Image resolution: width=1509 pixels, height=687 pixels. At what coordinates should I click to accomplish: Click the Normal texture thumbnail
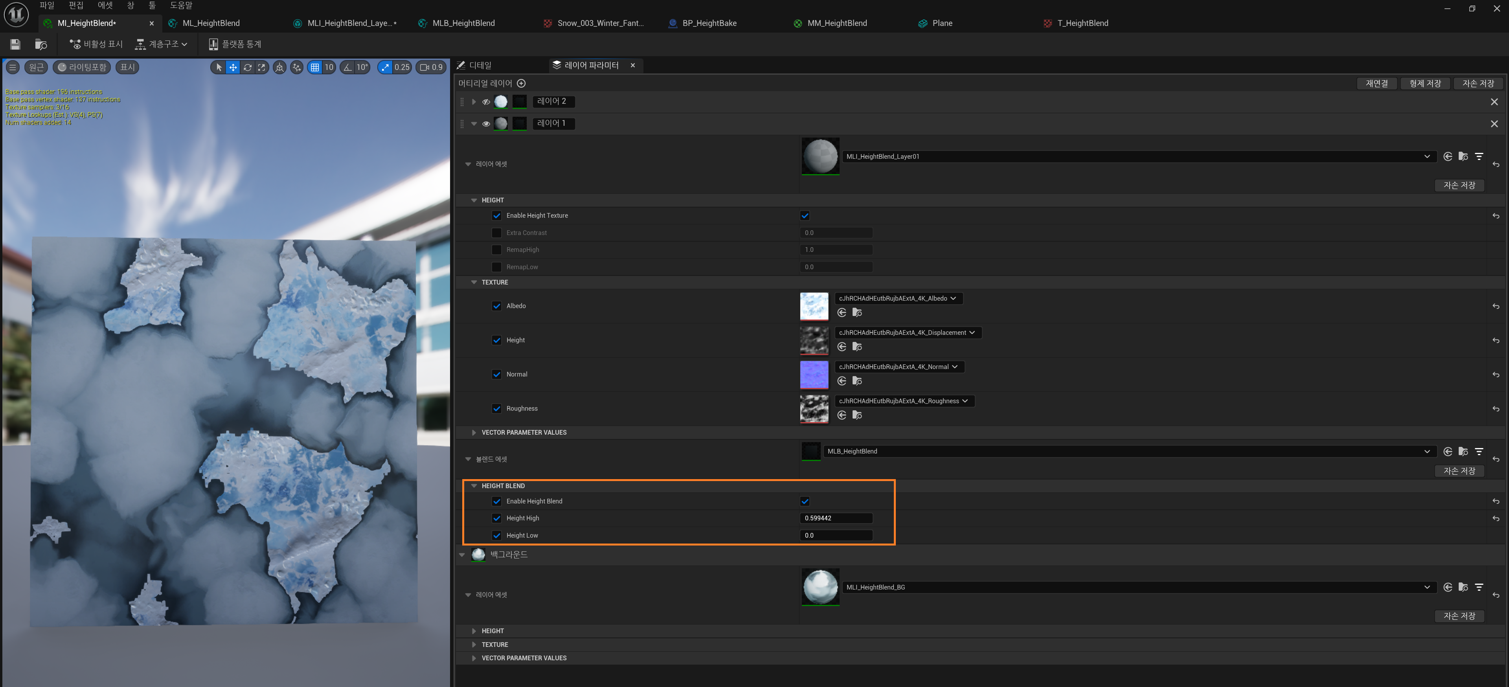point(814,374)
